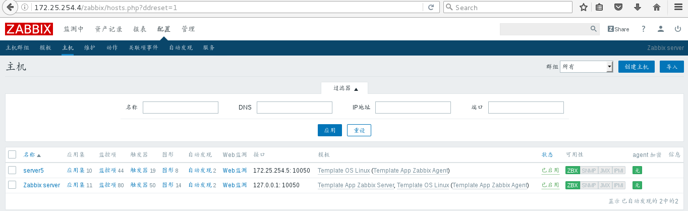The image size is (688, 211).
Task: Open the 配置 top menu
Action: coord(164,29)
